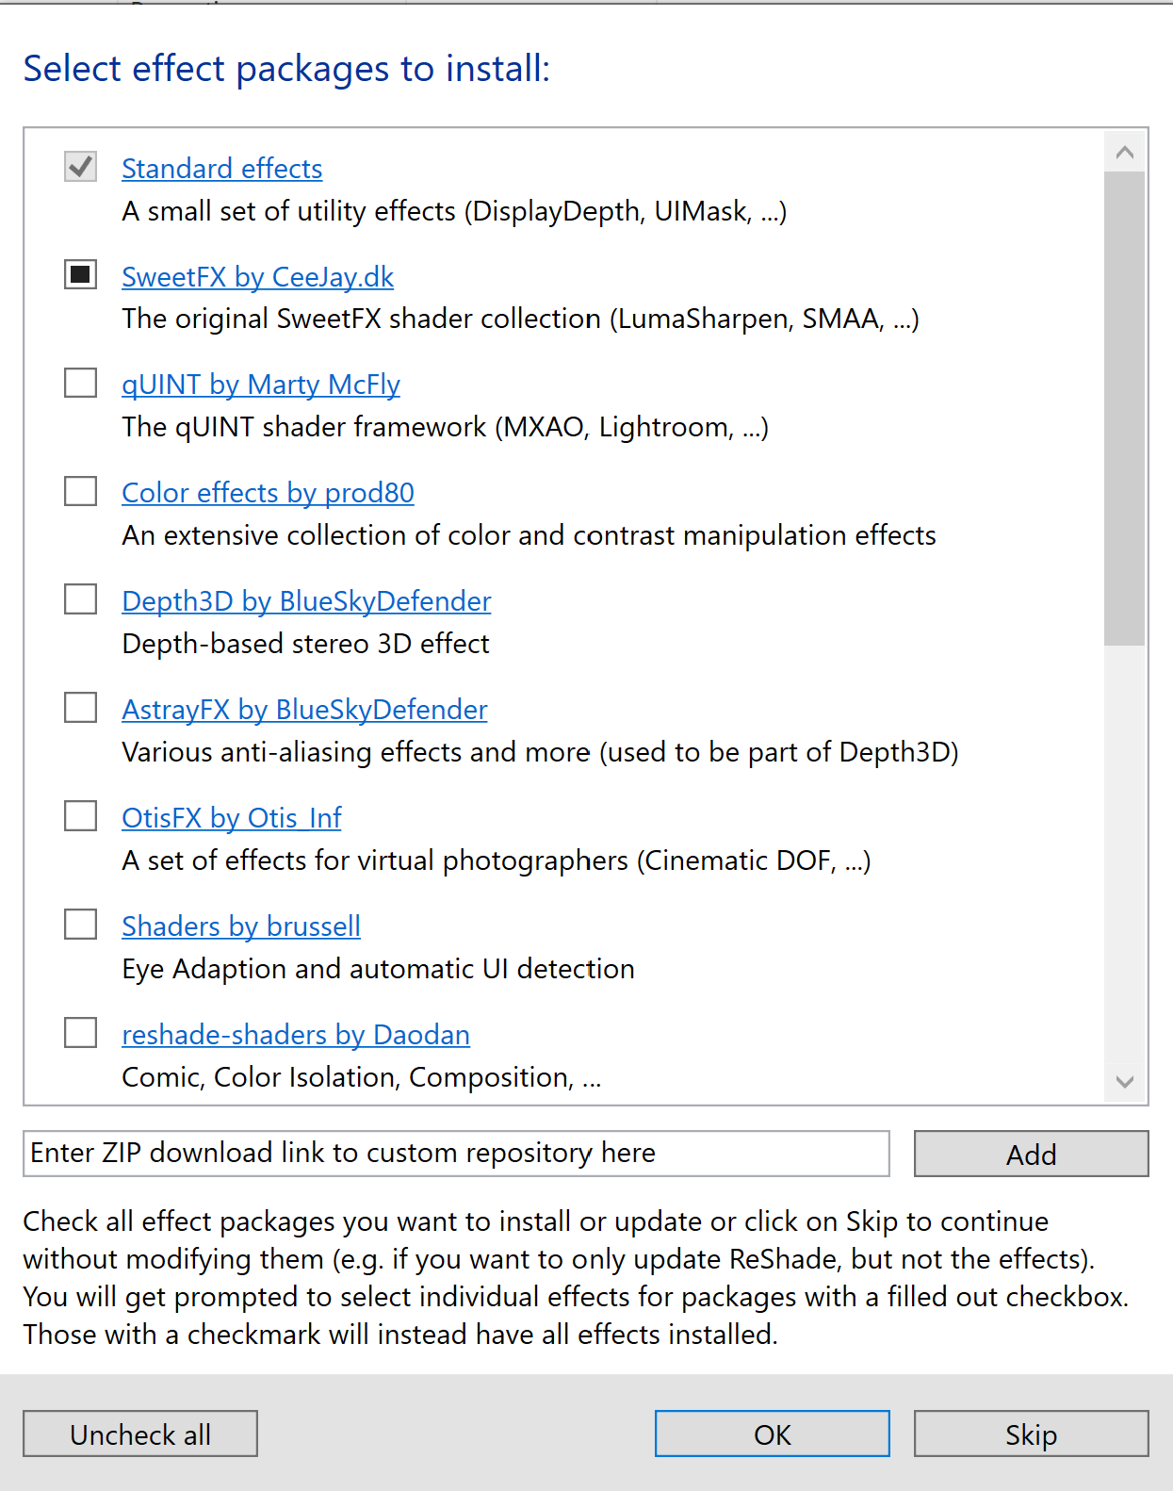The width and height of the screenshot is (1173, 1491).
Task: Click the scrollbar up arrow
Action: (1124, 152)
